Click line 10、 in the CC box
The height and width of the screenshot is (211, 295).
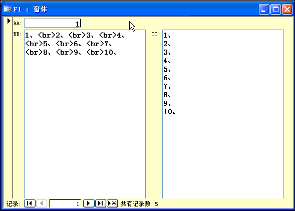(x=169, y=112)
